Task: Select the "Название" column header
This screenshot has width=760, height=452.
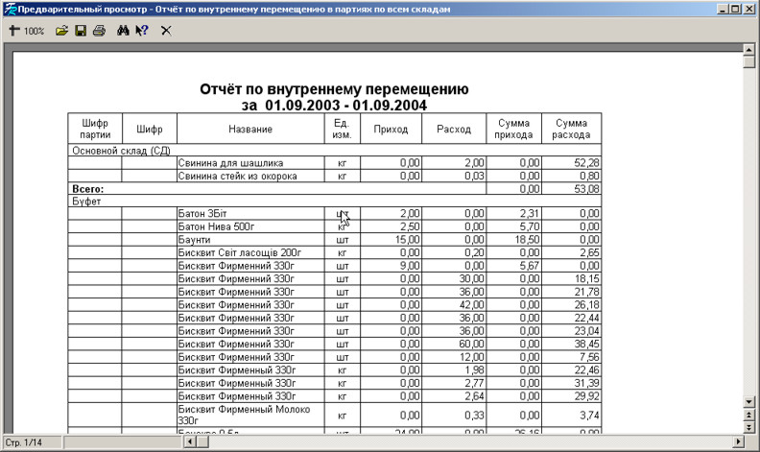Action: click(x=250, y=130)
